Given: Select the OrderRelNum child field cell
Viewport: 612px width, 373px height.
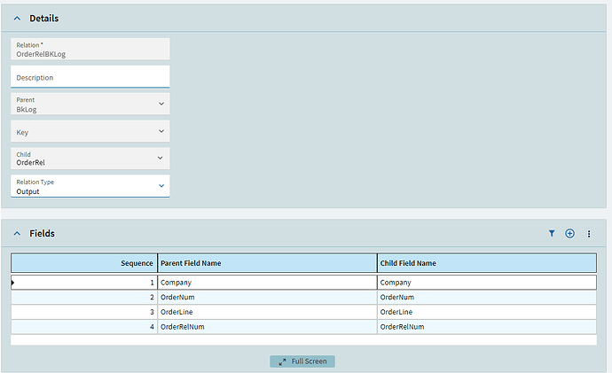Looking at the screenshot, I should [x=487, y=327].
